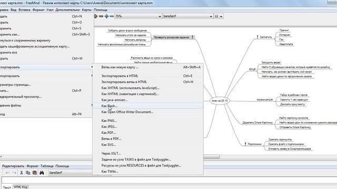
Task: Open the Вид menu
Action: click(x=13, y=10)
